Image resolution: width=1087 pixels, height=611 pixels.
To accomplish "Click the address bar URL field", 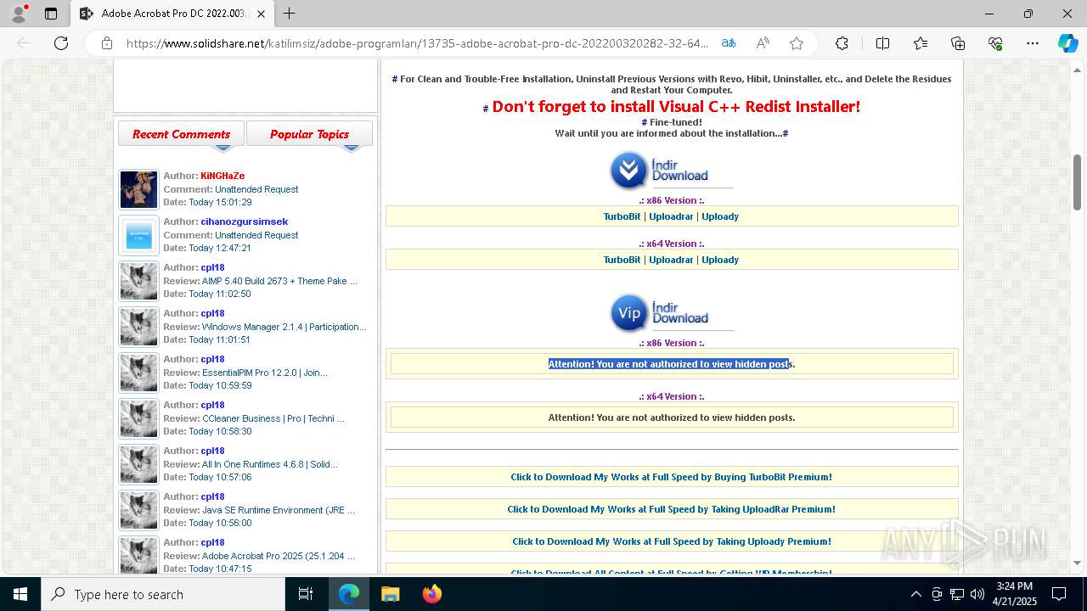I will [416, 43].
